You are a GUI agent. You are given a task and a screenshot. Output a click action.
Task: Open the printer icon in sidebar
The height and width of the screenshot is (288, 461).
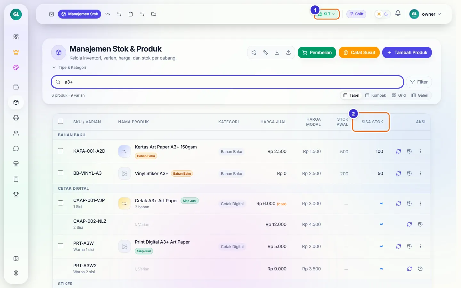click(16, 118)
